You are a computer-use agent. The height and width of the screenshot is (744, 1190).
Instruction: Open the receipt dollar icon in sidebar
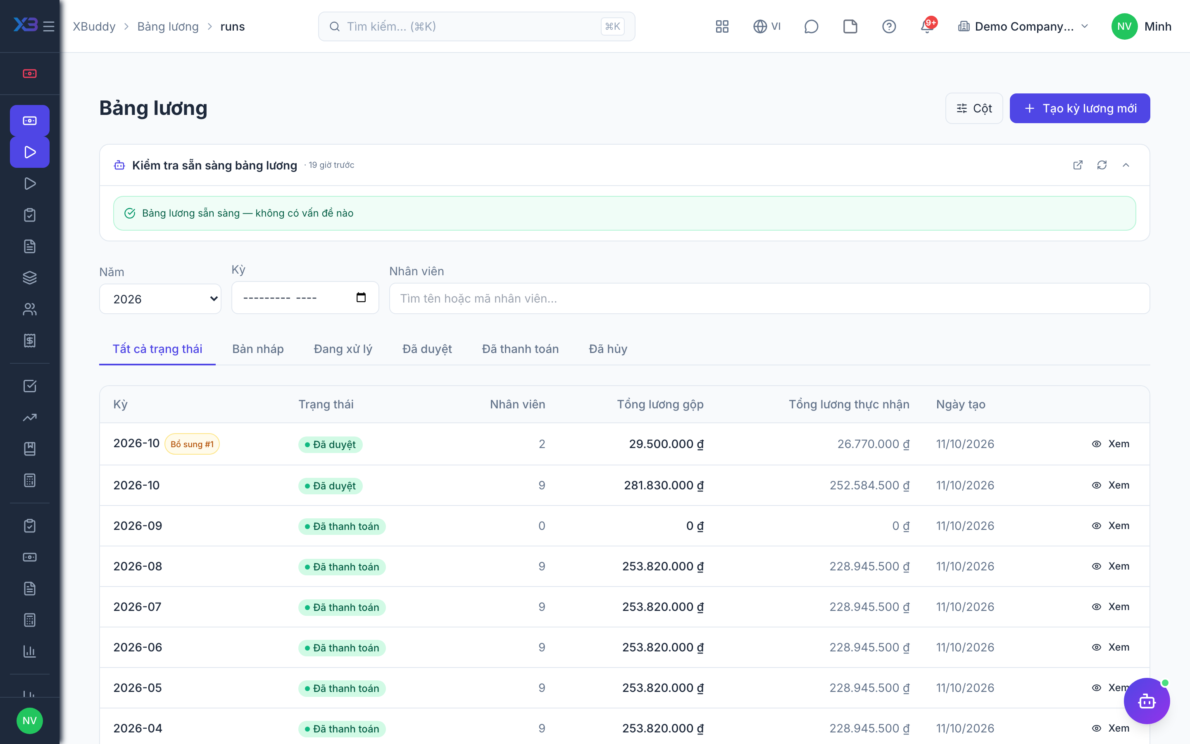(x=29, y=341)
